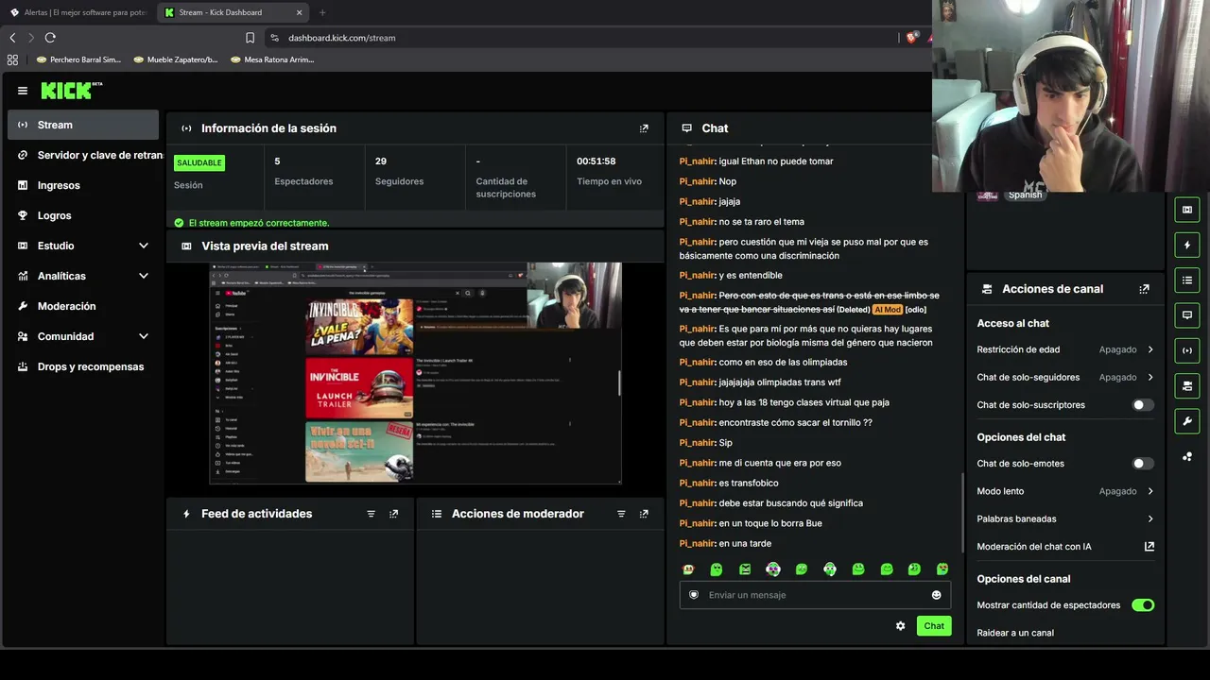Open chat settings gear

pos(900,626)
